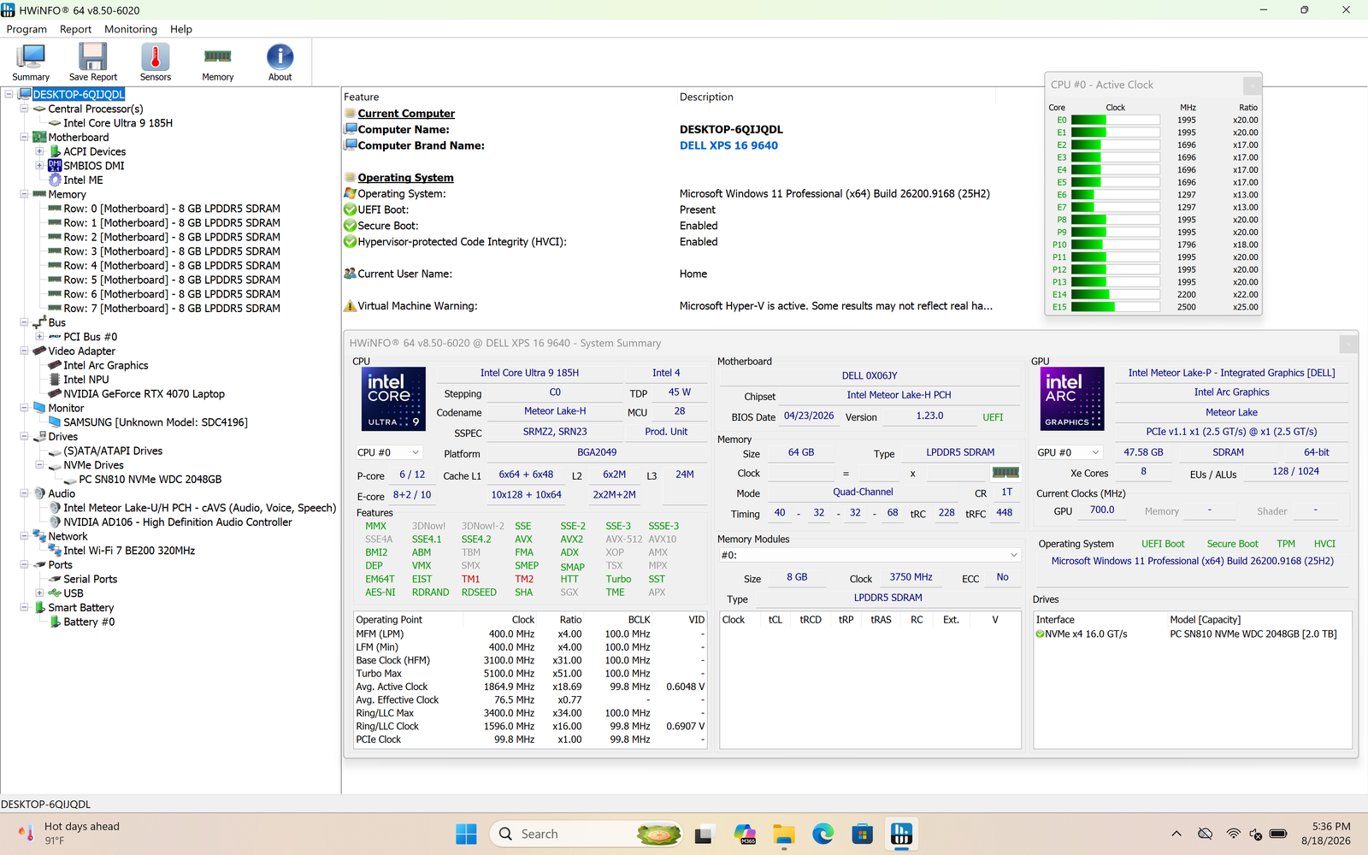Image resolution: width=1368 pixels, height=855 pixels.
Task: Open the Monitoring menu
Action: 131,29
